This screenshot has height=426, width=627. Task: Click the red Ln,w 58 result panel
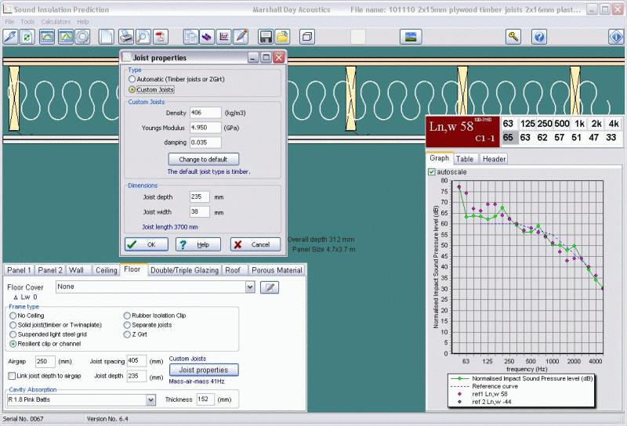pos(462,132)
